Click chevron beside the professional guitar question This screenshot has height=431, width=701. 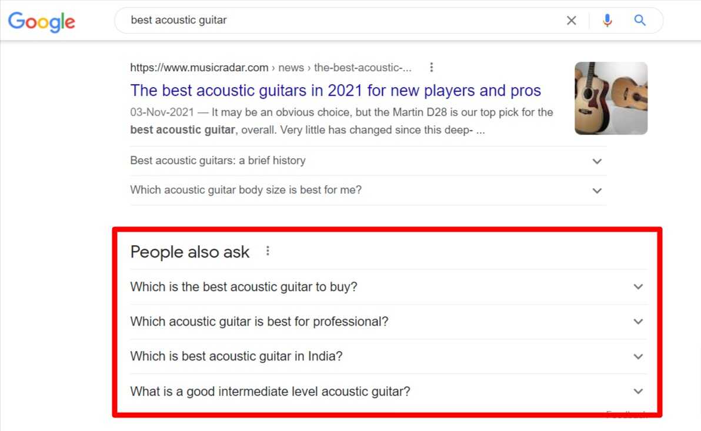point(638,322)
